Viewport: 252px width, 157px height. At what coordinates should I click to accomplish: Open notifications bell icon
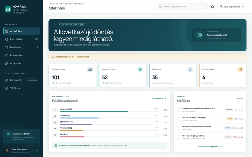click(213, 7)
